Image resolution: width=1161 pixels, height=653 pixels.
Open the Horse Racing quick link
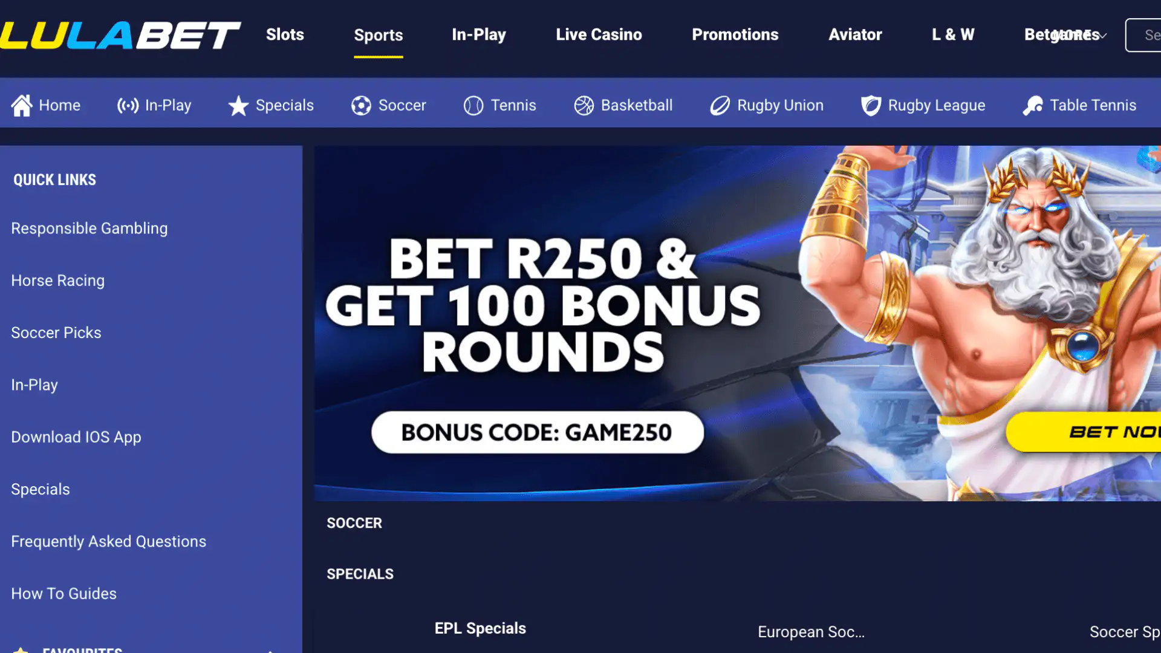pos(58,281)
